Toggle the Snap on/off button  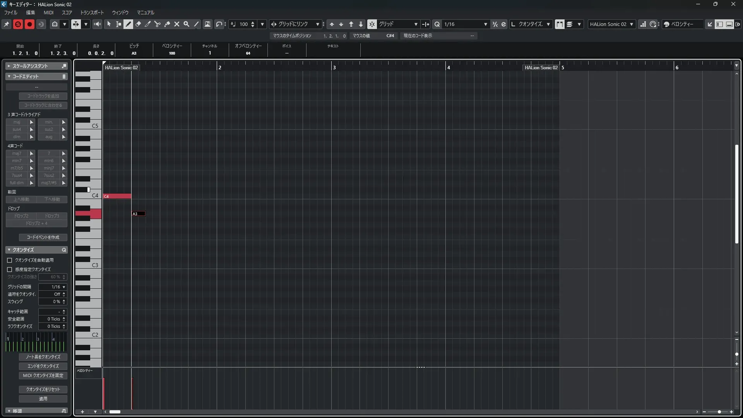pos(372,24)
